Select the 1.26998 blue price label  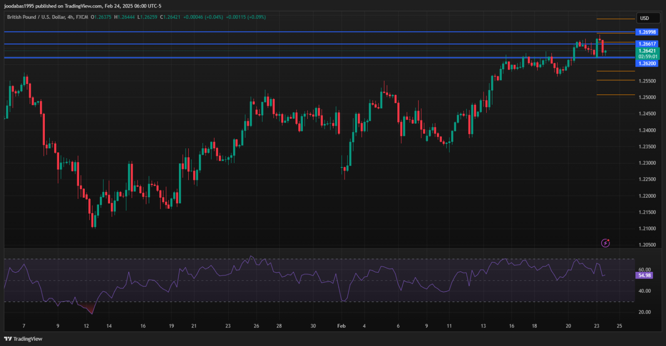click(x=646, y=32)
